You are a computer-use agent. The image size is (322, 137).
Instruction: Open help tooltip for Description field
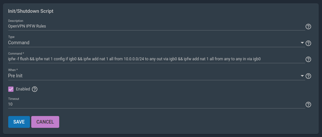[308, 27]
